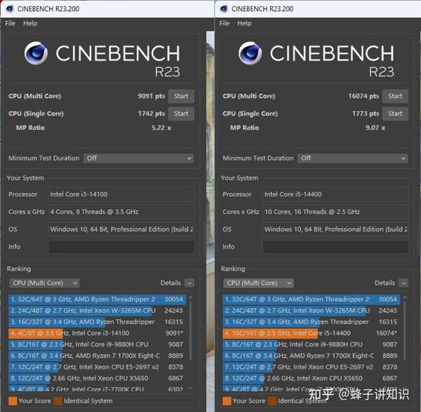The image size is (421, 412).
Task: Select orange Core i5-14400 ranking row
Action: (x=312, y=333)
